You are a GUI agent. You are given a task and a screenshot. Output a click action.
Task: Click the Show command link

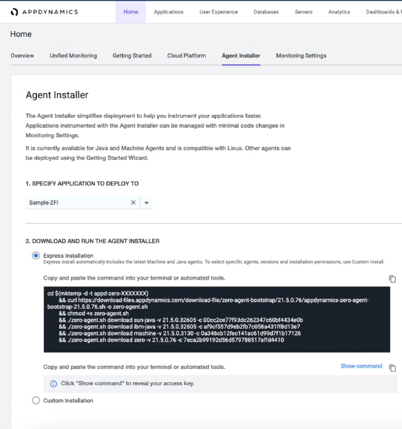pyautogui.click(x=361, y=366)
